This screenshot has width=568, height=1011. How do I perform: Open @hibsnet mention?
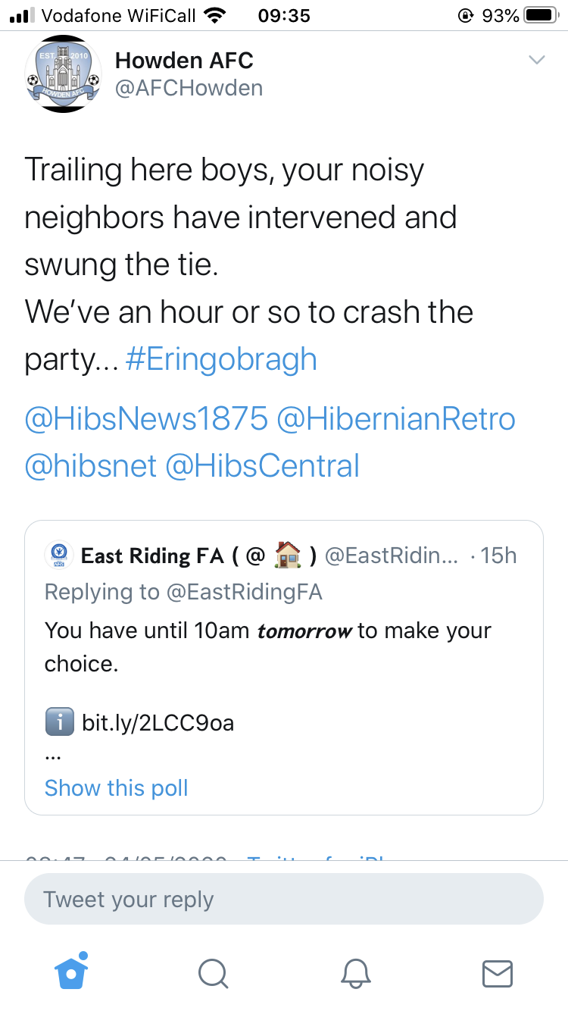tap(91, 465)
